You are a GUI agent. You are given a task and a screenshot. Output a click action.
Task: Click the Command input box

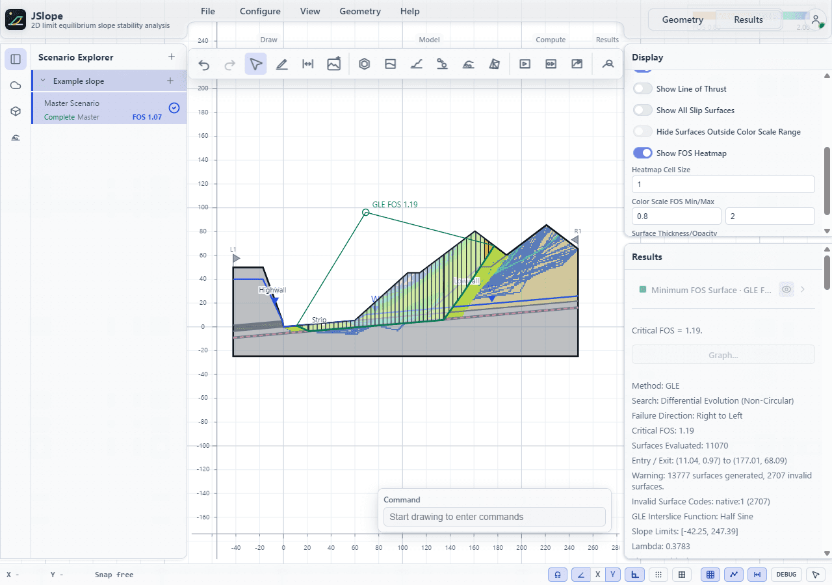click(494, 517)
